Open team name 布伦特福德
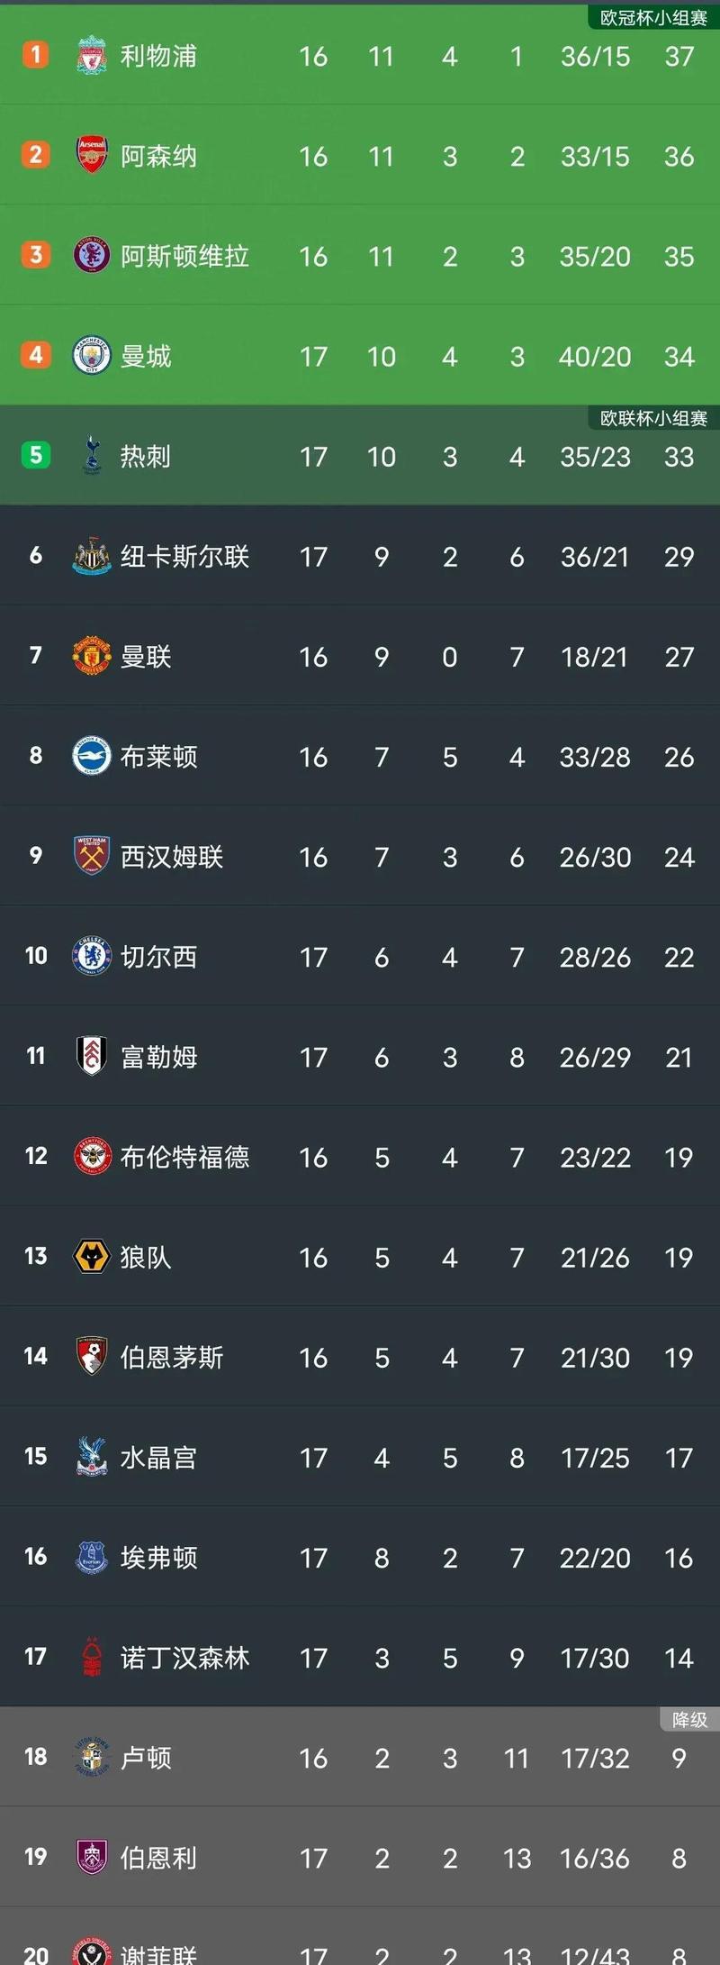The width and height of the screenshot is (720, 1965). [185, 1157]
